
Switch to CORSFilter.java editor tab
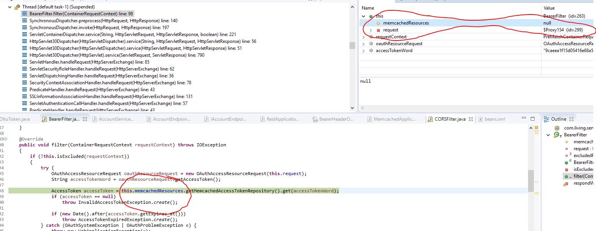450,119
